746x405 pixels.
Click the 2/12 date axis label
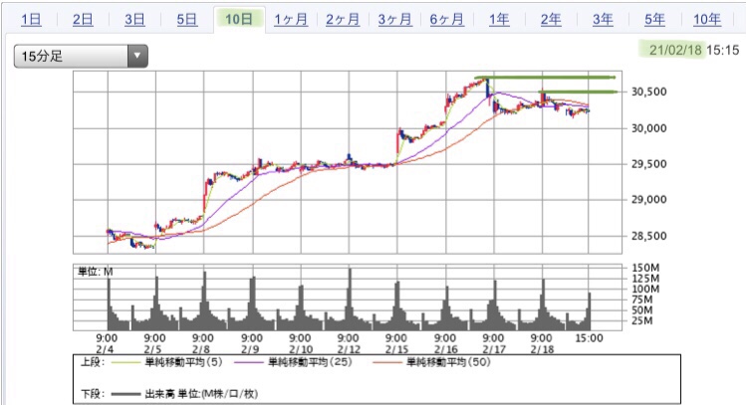click(x=349, y=350)
